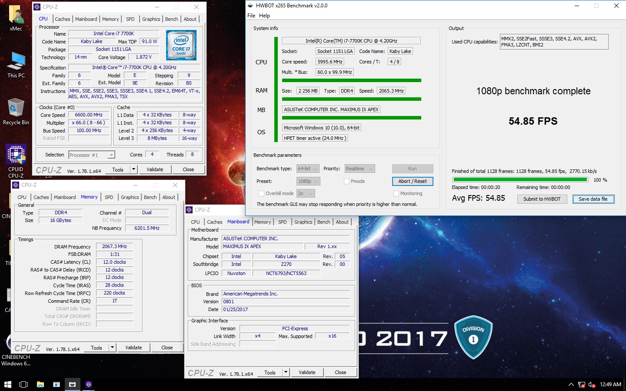Image resolution: width=626 pixels, height=391 pixels.
Task: Click the Core Voltage 1.872 V value
Action: pyautogui.click(x=143, y=57)
